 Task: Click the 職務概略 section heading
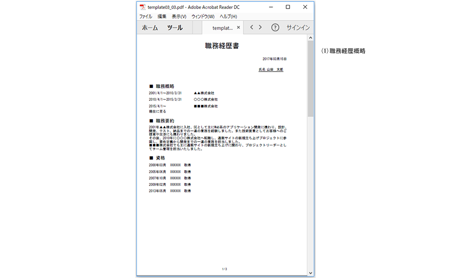(x=162, y=86)
